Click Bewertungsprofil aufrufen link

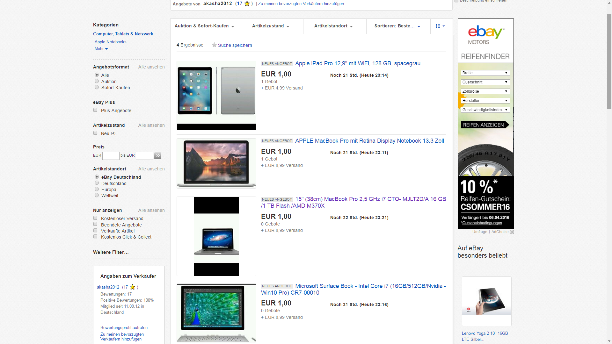(x=124, y=327)
